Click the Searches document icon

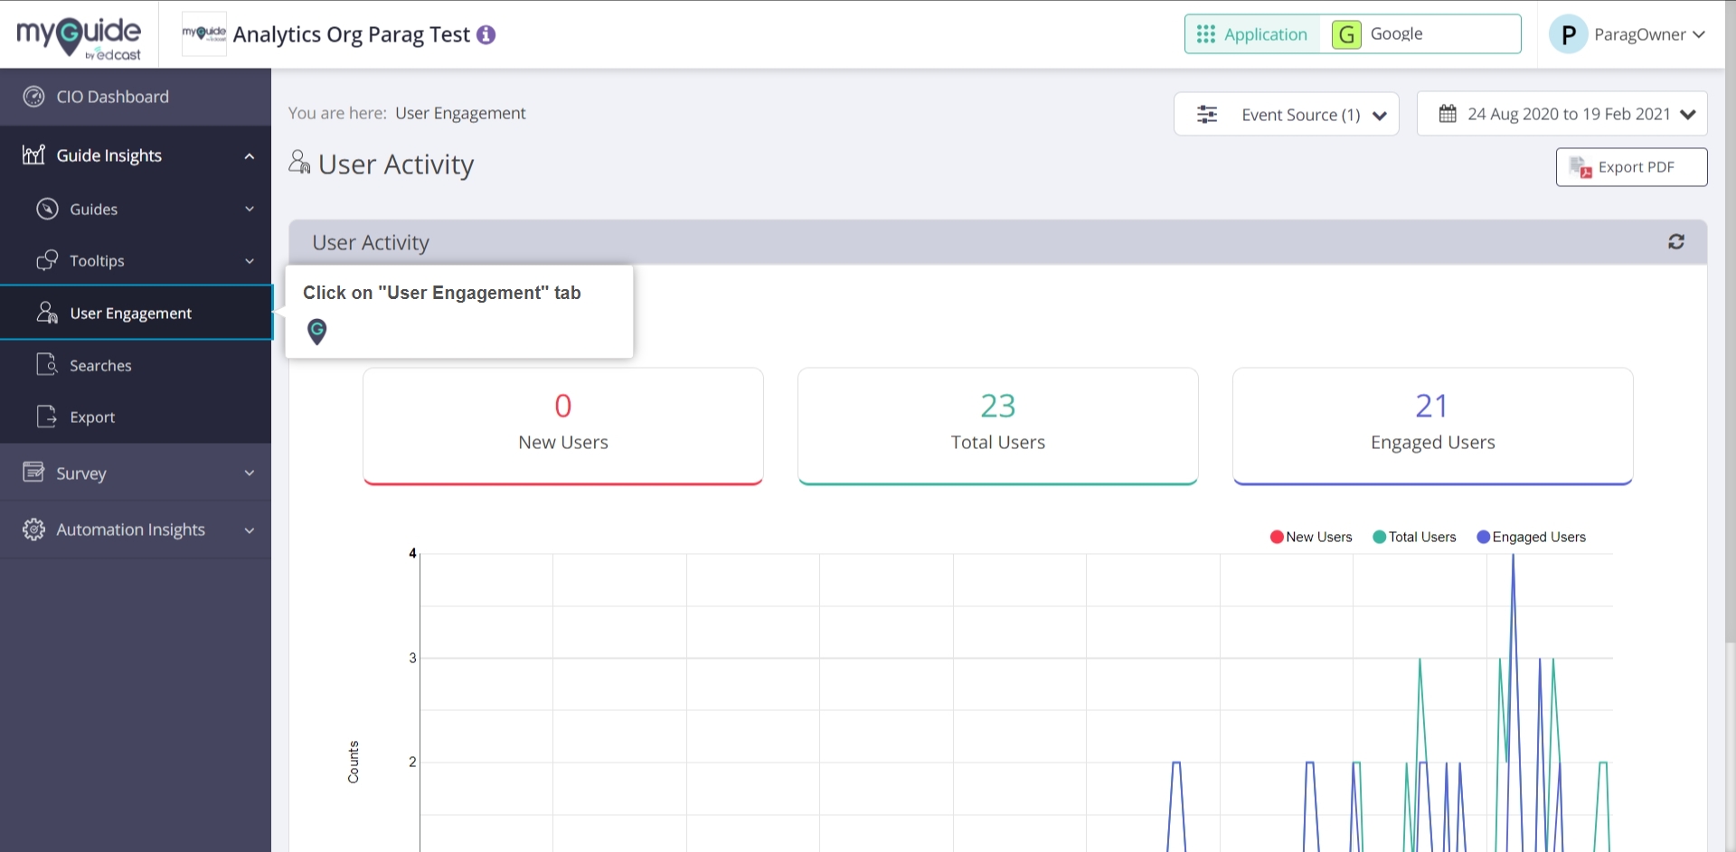(47, 364)
